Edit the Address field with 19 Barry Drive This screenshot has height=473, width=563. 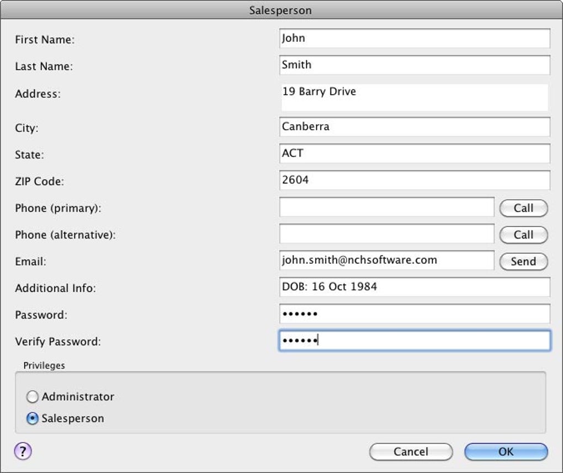click(x=415, y=97)
